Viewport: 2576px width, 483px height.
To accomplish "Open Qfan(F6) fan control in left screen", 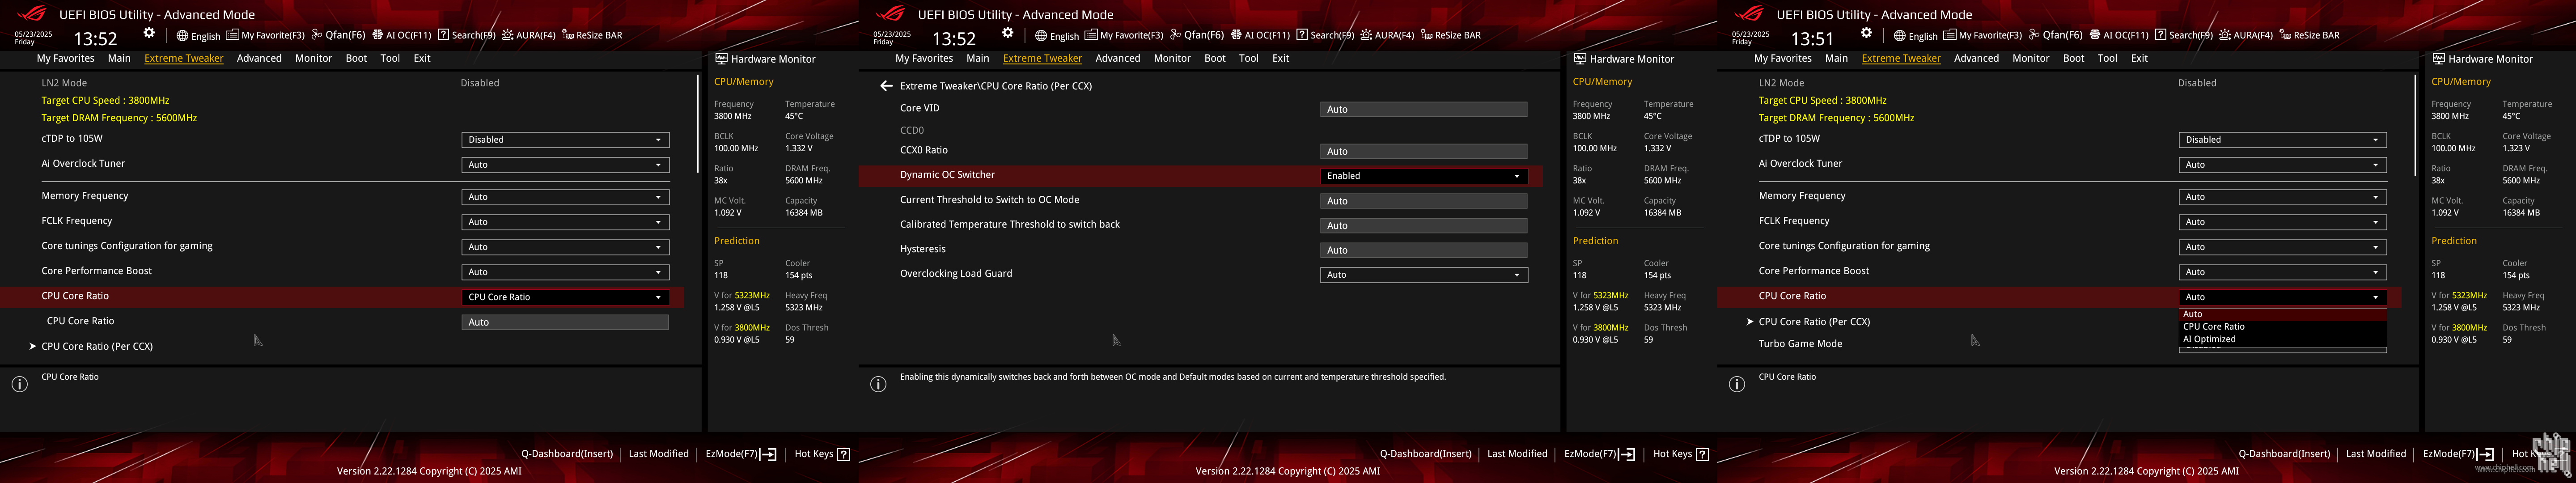I will 338,35.
